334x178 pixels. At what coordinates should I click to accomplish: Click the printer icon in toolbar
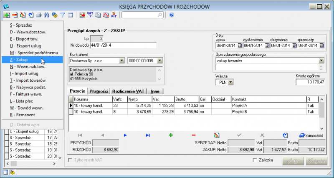pyautogui.click(x=38, y=15)
